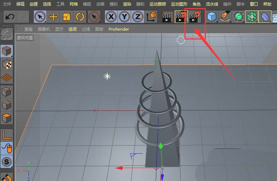Select the Live Selection tool

point(40,17)
